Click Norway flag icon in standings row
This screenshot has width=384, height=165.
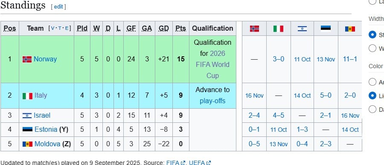coord(27,59)
